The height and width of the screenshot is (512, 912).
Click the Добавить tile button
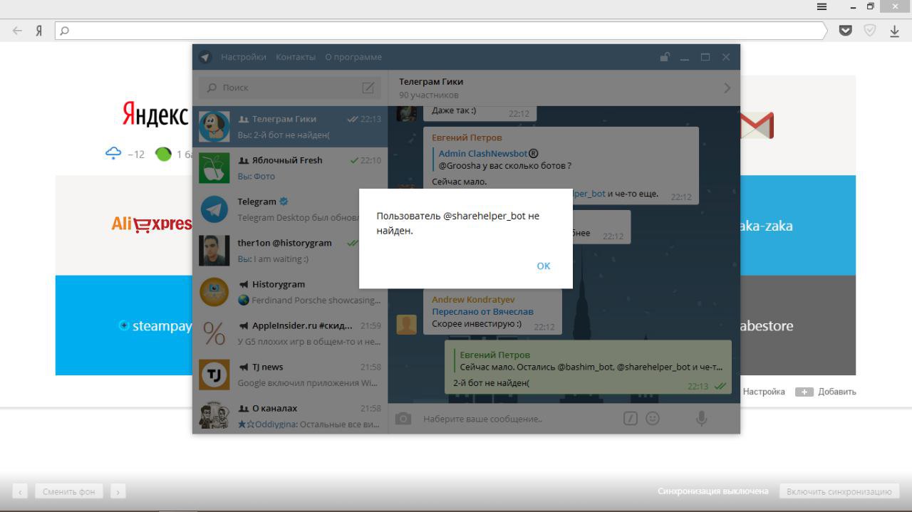(x=826, y=392)
